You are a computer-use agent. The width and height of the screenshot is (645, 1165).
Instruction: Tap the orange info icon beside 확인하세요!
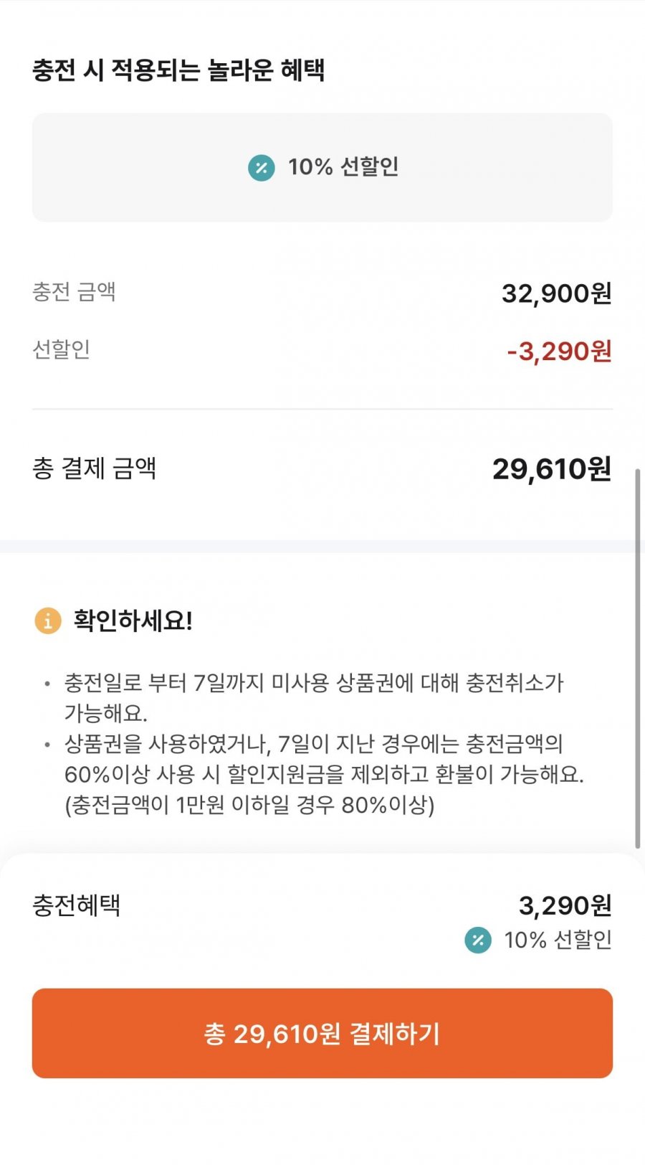(x=48, y=621)
